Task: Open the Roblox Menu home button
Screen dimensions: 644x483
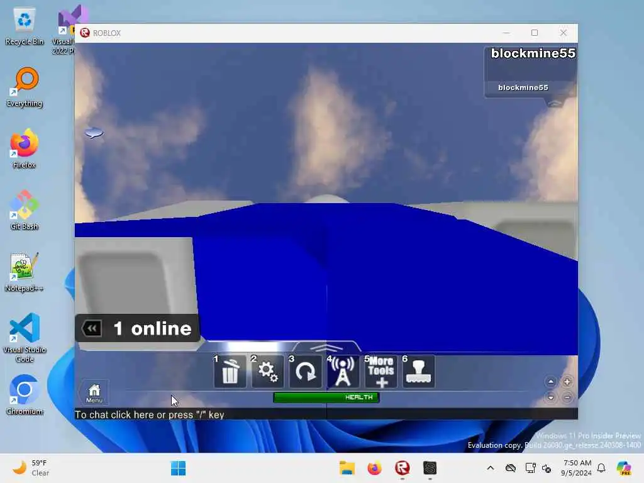Action: coord(94,393)
